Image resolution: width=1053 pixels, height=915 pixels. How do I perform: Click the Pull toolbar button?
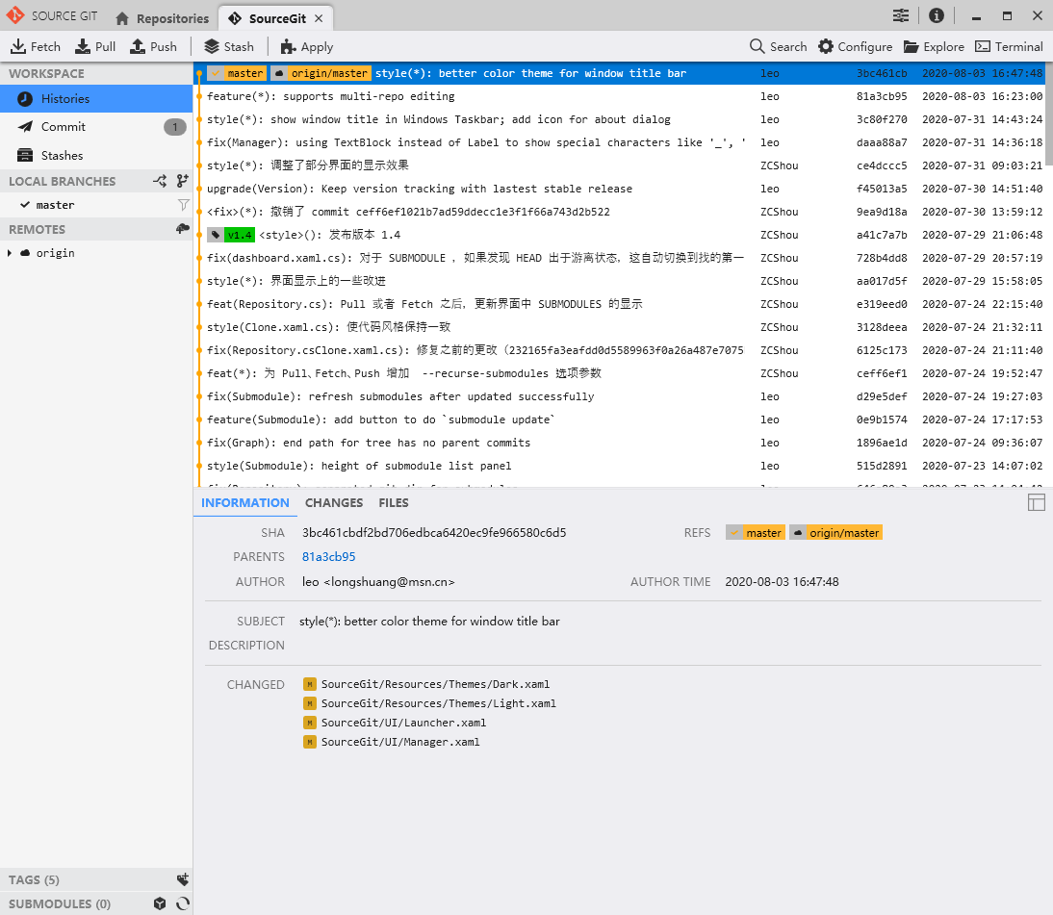(95, 46)
